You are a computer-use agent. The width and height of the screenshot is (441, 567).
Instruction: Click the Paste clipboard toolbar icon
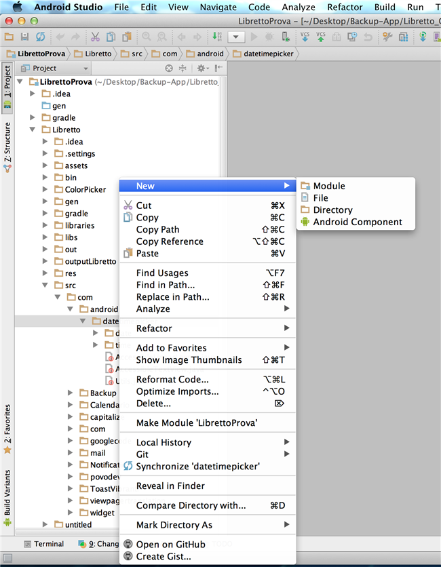127,37
